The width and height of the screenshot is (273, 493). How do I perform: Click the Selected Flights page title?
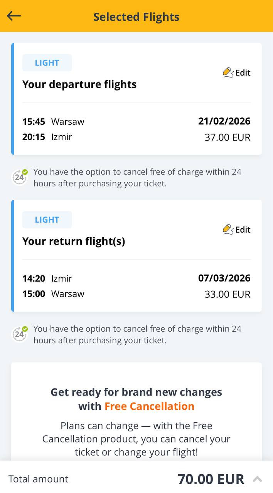[136, 17]
